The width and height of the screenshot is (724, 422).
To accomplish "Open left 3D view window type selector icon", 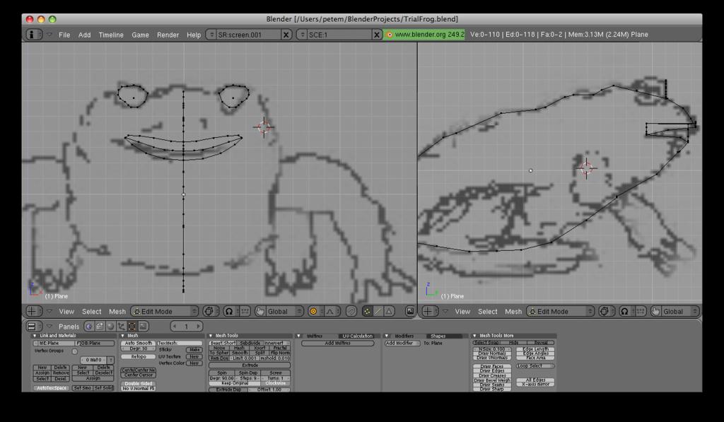I will click(x=33, y=311).
